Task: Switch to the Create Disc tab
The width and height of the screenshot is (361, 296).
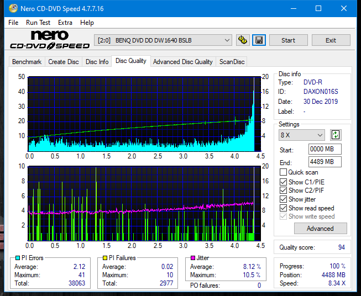Action: (x=64, y=62)
